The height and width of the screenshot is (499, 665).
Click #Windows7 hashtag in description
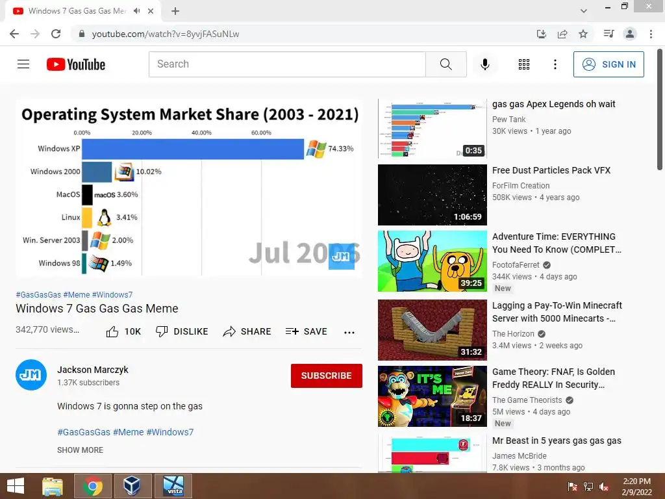[x=169, y=432]
